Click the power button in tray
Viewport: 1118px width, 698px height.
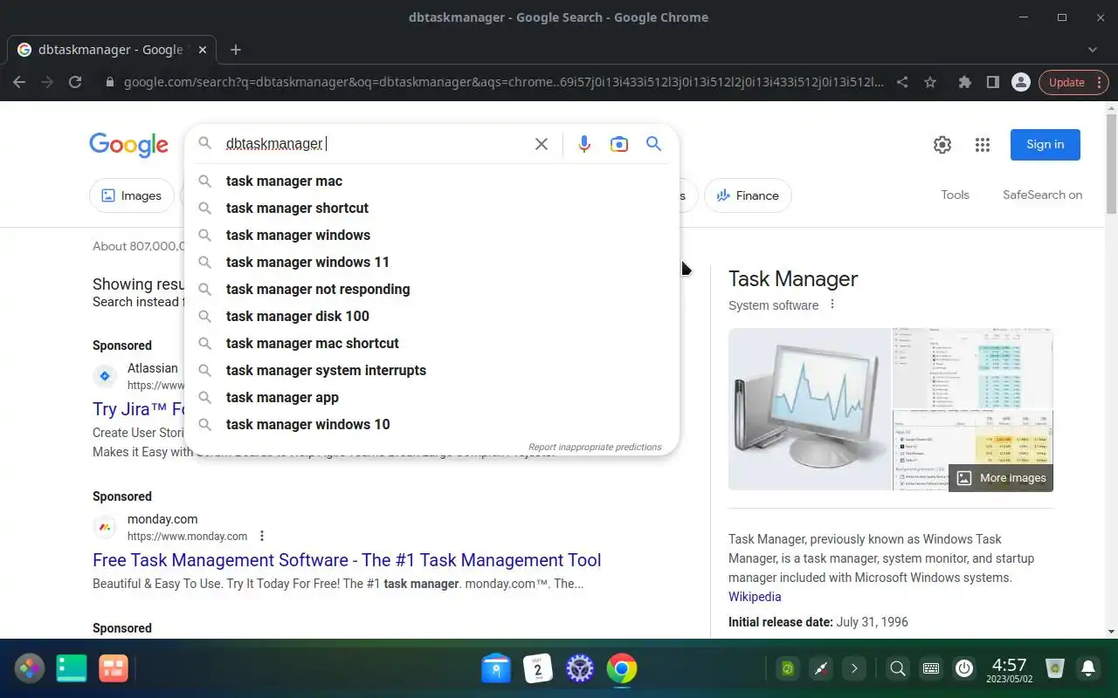tap(964, 668)
